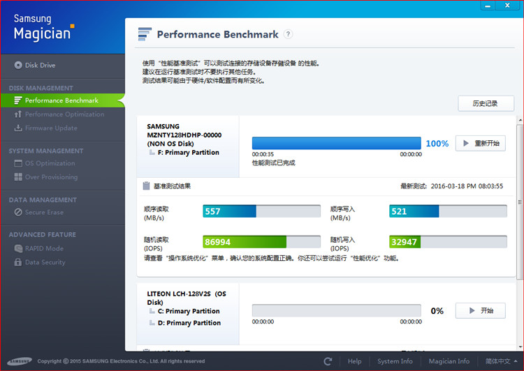This screenshot has width=524, height=371.
Task: Click the 100% completion text
Action: pos(437,144)
